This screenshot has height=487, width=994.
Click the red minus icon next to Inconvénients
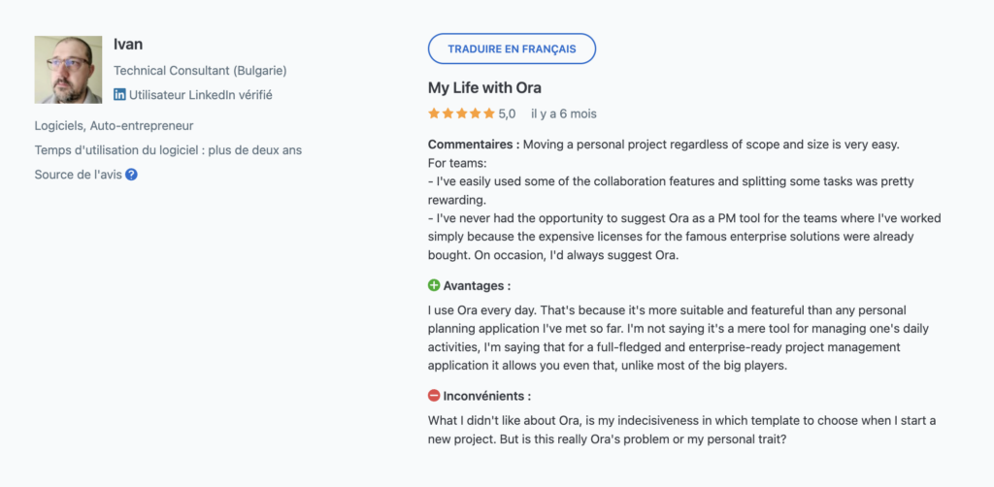tap(434, 396)
